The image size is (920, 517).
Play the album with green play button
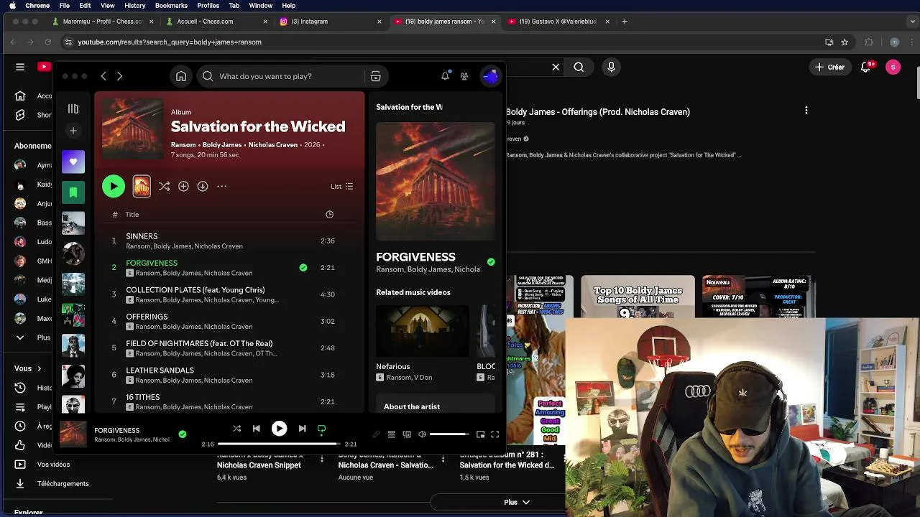113,186
